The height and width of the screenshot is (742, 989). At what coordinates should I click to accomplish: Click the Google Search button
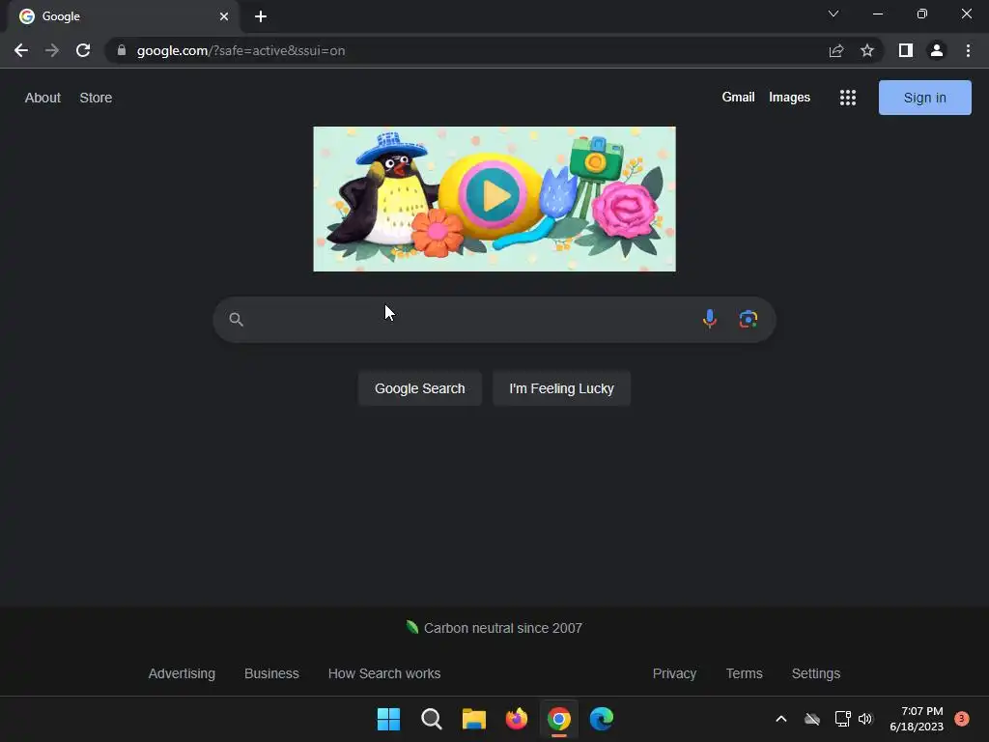pos(419,388)
